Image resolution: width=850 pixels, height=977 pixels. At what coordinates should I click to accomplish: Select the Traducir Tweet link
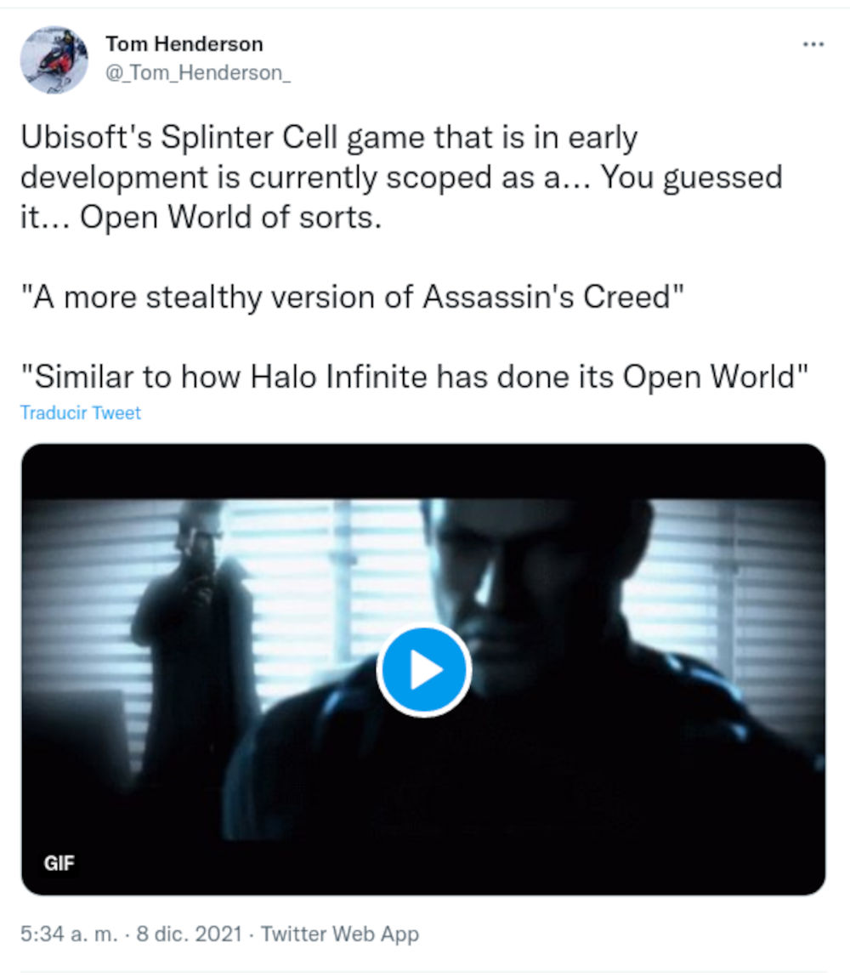coord(81,412)
